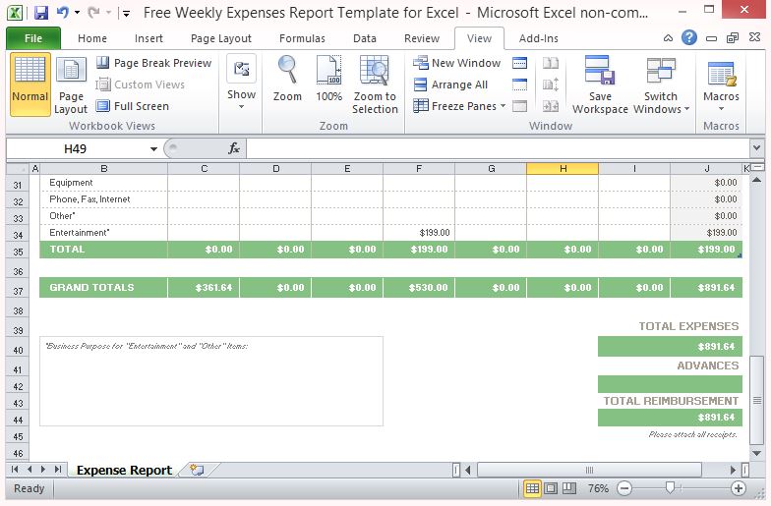Viewport: 771px width, 506px height.
Task: Click Save icon in Quick Access Toolbar
Action: coord(41,14)
